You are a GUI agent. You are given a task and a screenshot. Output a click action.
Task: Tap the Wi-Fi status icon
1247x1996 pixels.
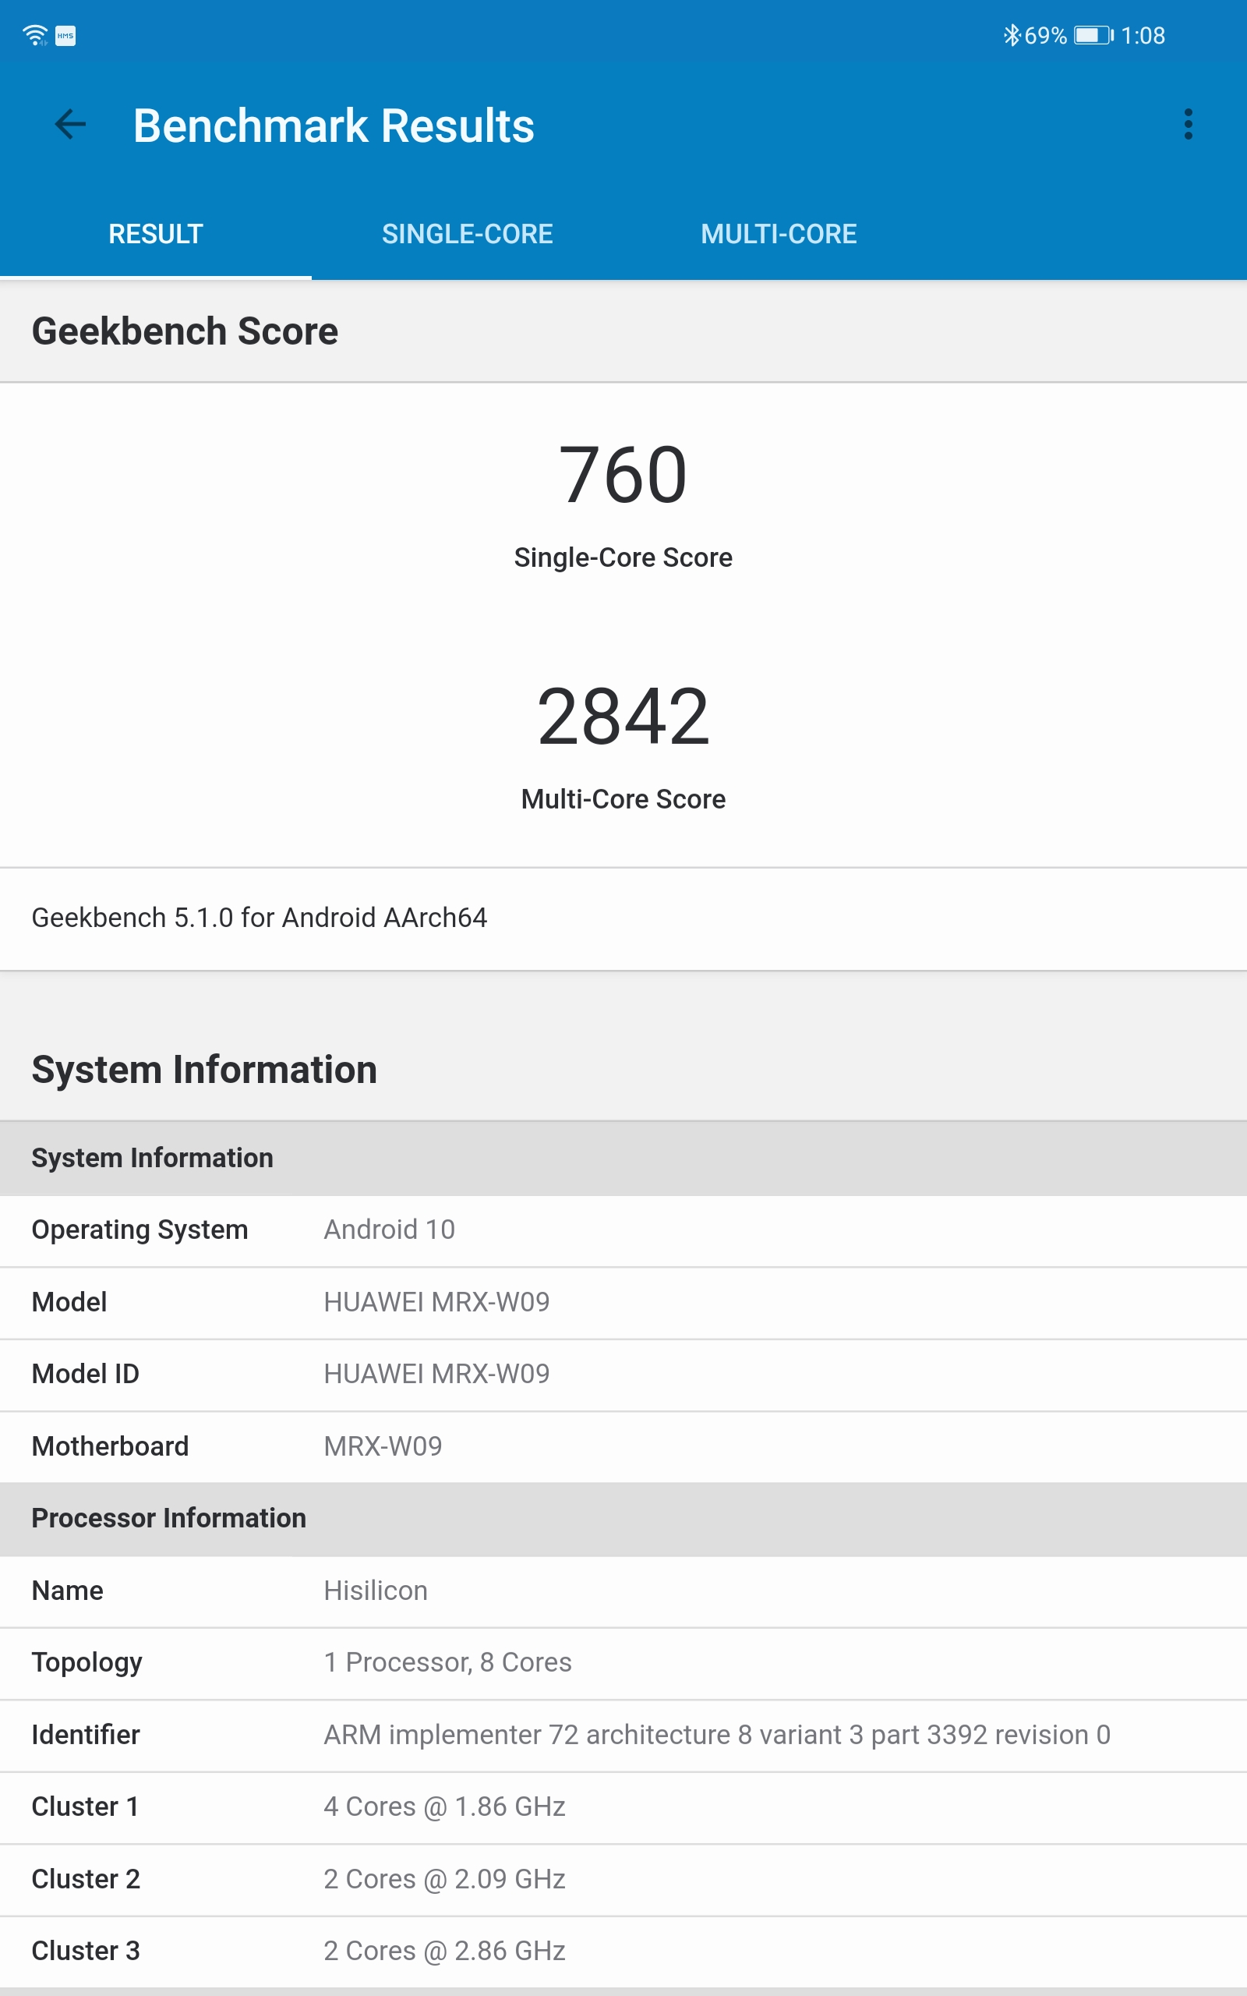[34, 35]
